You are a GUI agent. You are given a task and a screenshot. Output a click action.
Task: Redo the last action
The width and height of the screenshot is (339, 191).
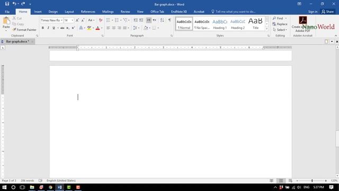coord(23,4)
